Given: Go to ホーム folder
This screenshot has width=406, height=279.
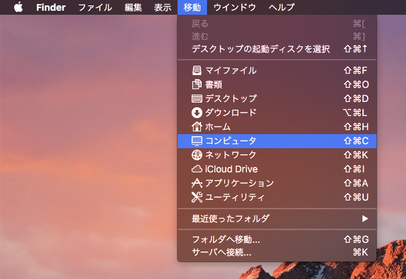Looking at the screenshot, I should (x=277, y=127).
